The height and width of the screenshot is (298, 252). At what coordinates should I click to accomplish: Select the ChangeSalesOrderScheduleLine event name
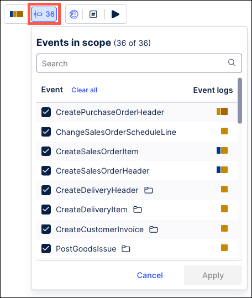pyautogui.click(x=116, y=132)
